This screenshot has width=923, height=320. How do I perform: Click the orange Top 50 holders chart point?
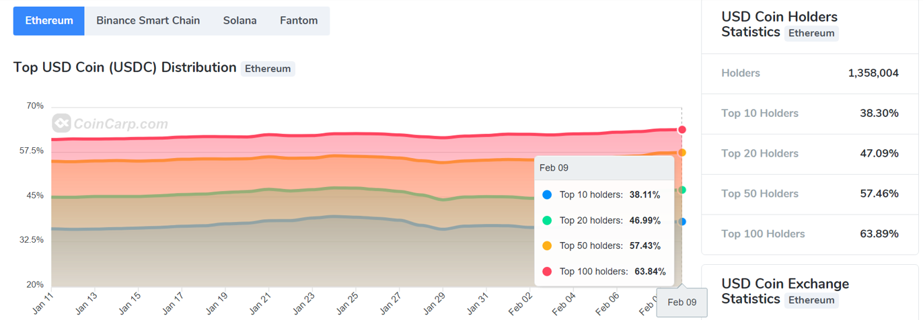(x=682, y=153)
